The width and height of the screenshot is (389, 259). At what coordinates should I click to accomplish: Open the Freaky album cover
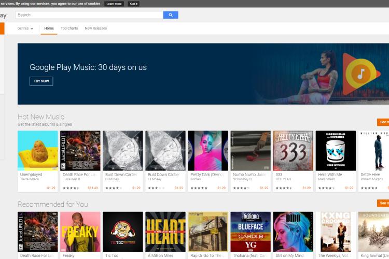pos(80,232)
